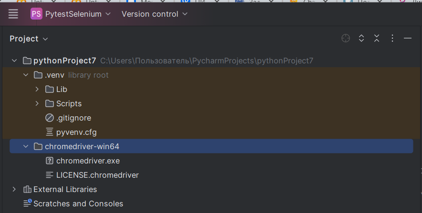Screen dimensions: 422x213
Task: Expand the Scripts folder
Action: pos(37,103)
